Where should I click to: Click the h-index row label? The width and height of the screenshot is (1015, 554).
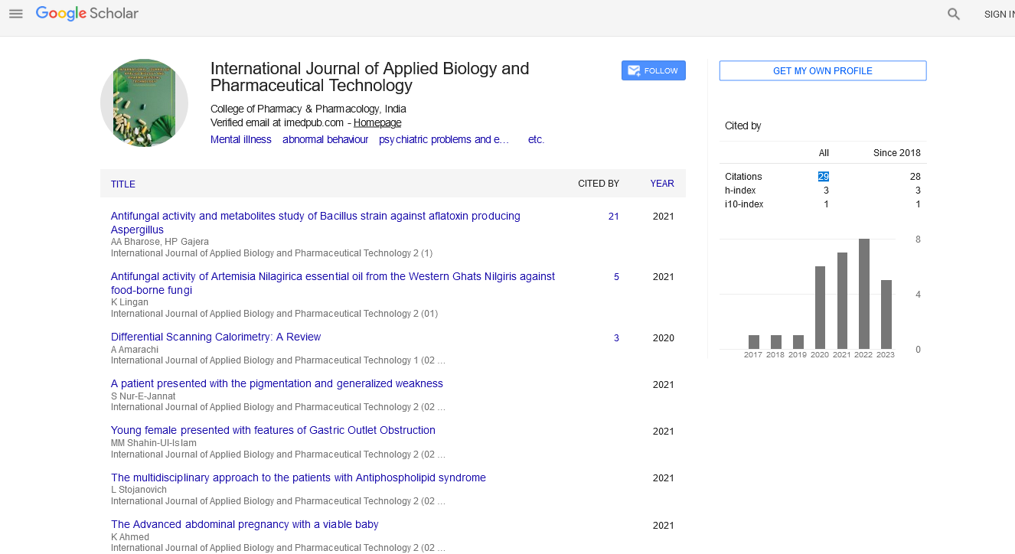coord(739,190)
